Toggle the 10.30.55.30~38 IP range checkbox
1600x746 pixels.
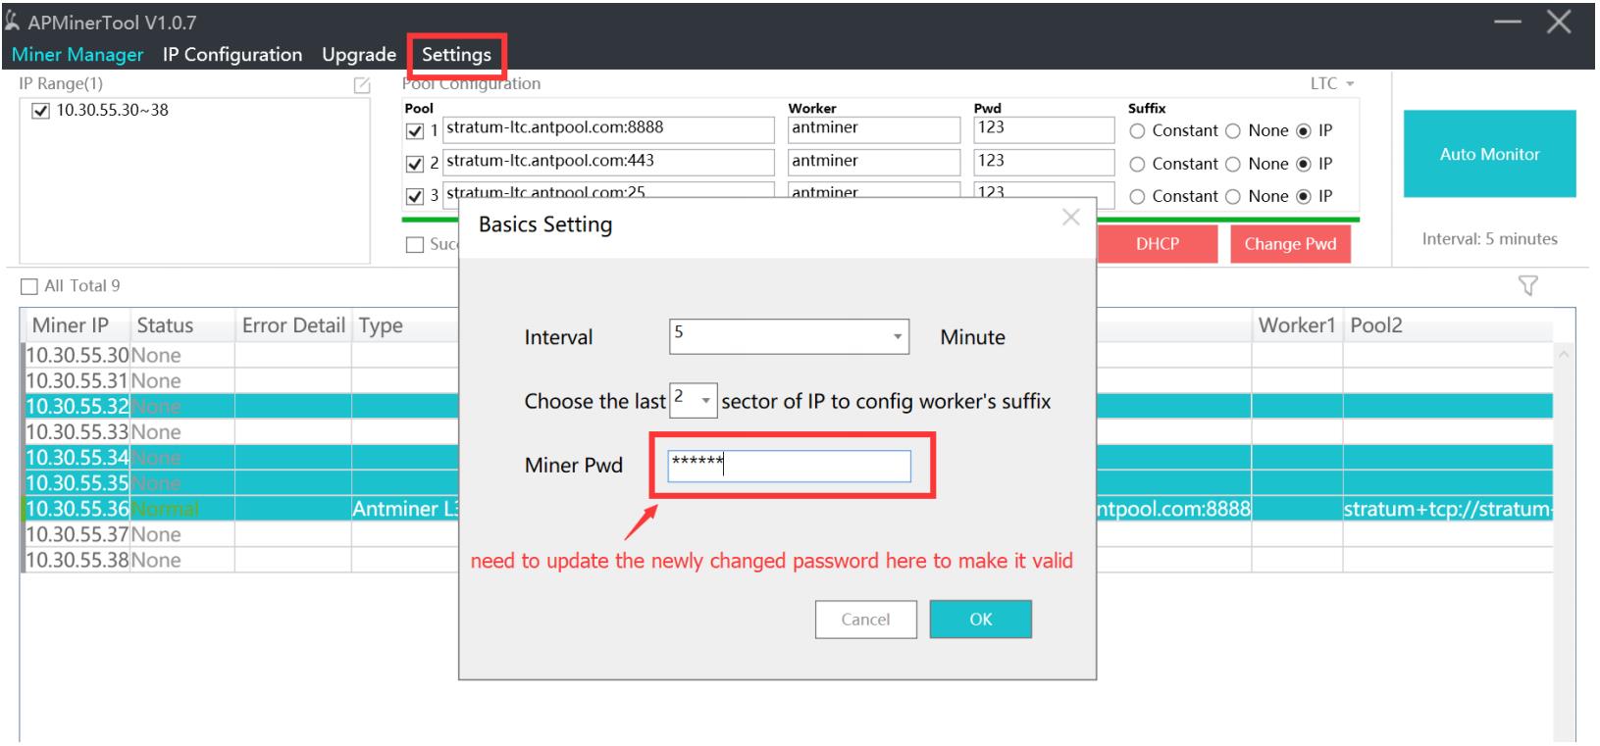click(40, 111)
